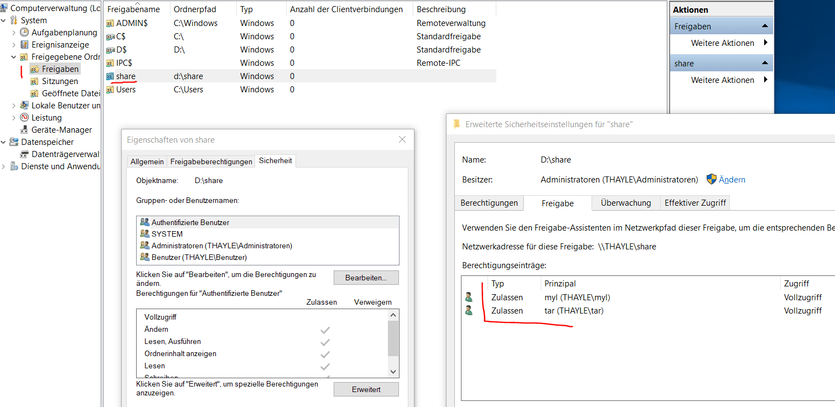The width and height of the screenshot is (835, 407).
Task: Click the IPC$ share icon
Action: click(111, 63)
